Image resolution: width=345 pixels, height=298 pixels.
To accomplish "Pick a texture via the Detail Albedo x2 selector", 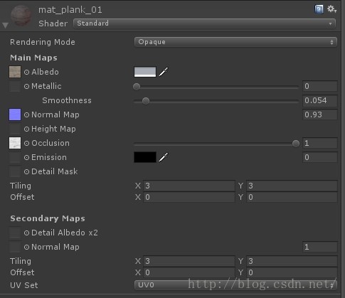I will pos(26,233).
